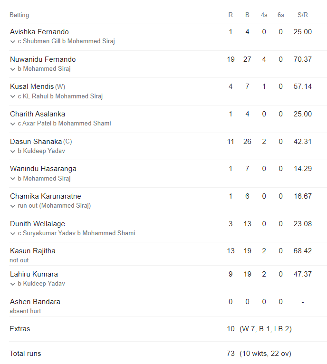This screenshot has height=364, width=327.
Task: Expand Dunith Wellalage's dismissal chevron
Action: (12, 233)
